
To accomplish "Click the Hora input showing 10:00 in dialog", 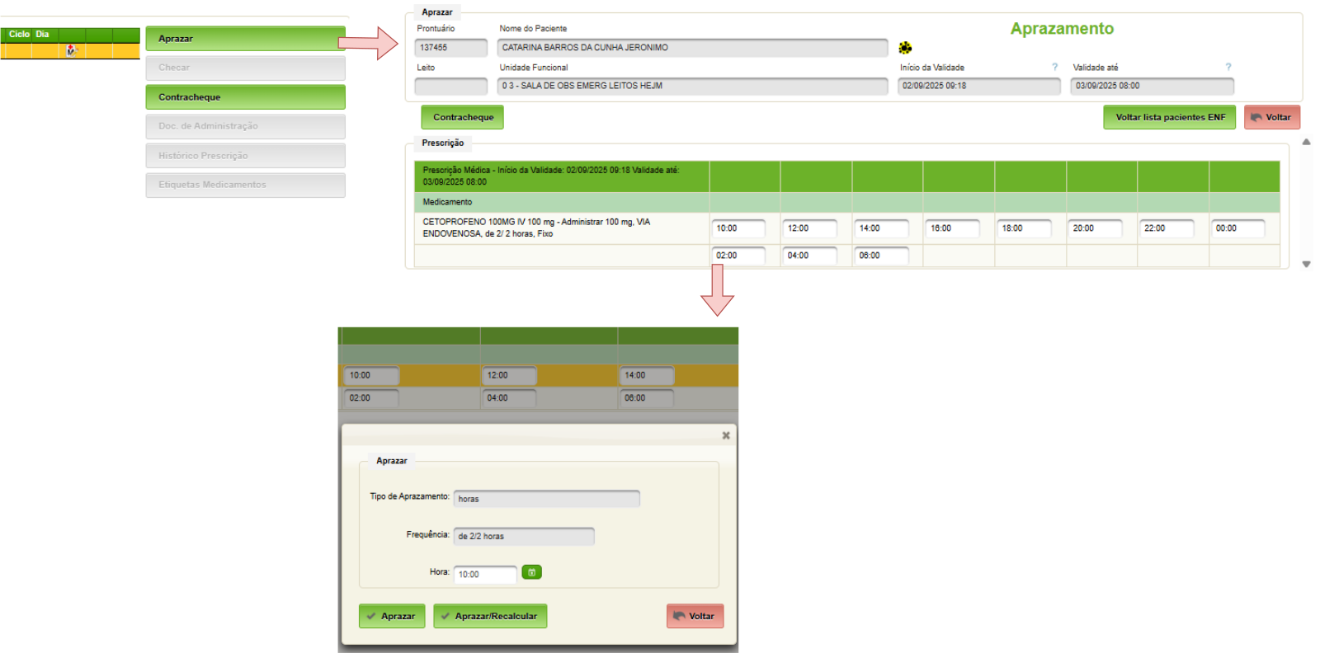I will point(485,575).
